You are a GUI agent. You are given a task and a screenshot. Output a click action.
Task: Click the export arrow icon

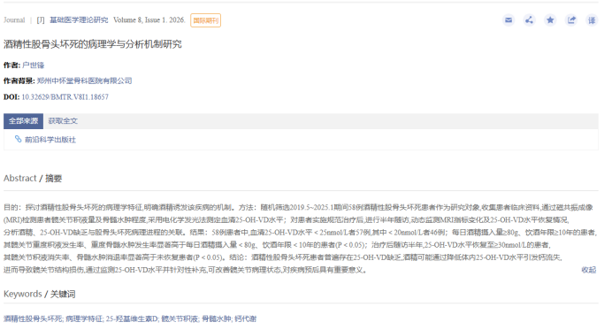571,20
